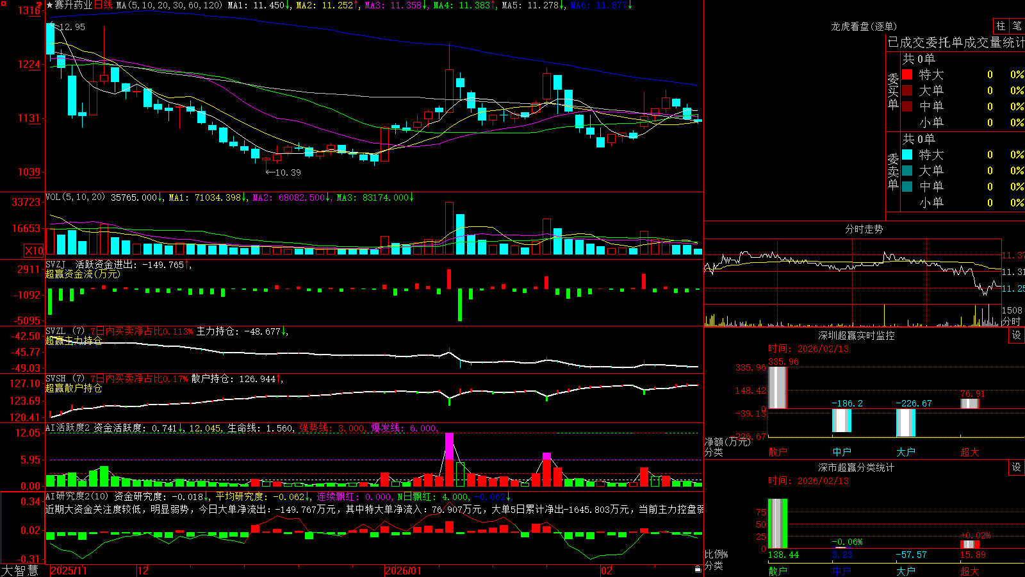Viewport: 1025px width, 577px height.
Task: Switch 龙虎看盘 to 柱 bar view
Action: click(x=1001, y=26)
